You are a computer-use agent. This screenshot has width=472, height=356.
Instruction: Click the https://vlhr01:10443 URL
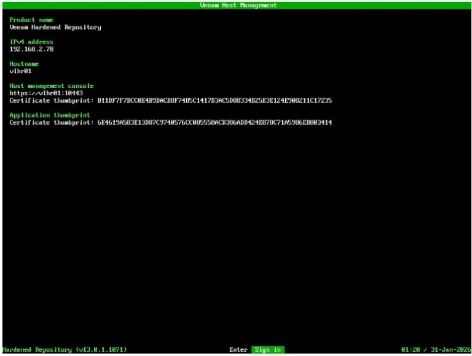pos(46,93)
